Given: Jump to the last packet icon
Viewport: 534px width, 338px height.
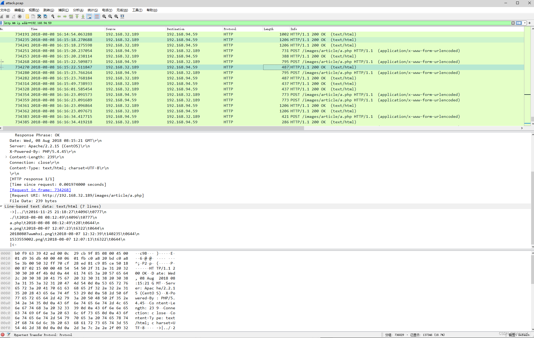Looking at the screenshot, I should 83,16.
